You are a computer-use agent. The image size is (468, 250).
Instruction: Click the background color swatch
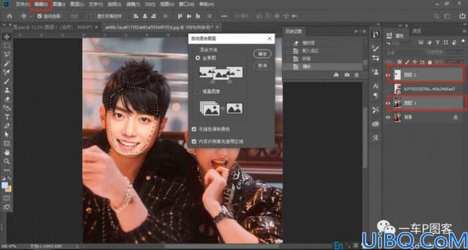pyautogui.click(x=9, y=189)
